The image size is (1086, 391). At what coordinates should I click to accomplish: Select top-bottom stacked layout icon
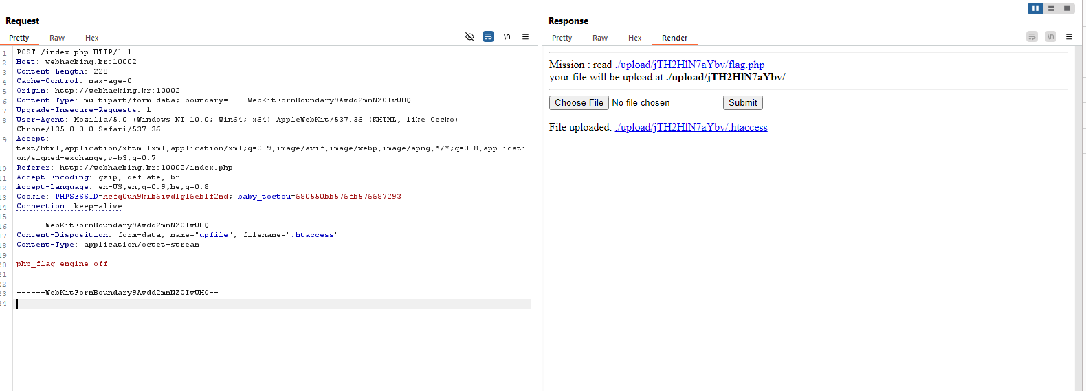(x=1051, y=8)
